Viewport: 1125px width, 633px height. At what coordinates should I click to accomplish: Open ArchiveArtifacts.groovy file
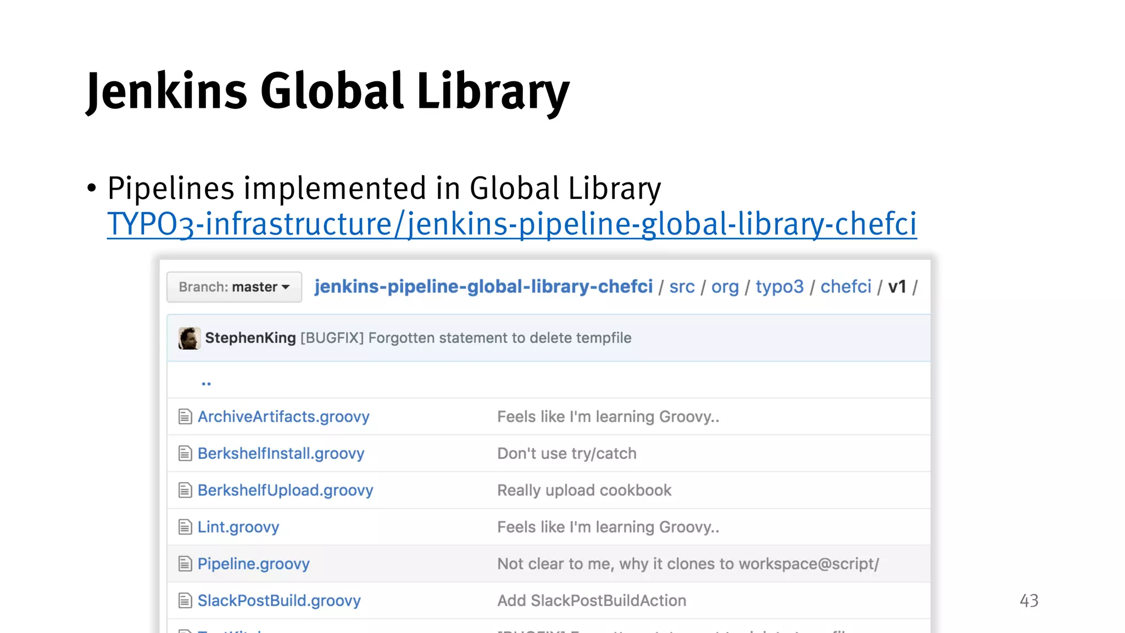point(283,417)
